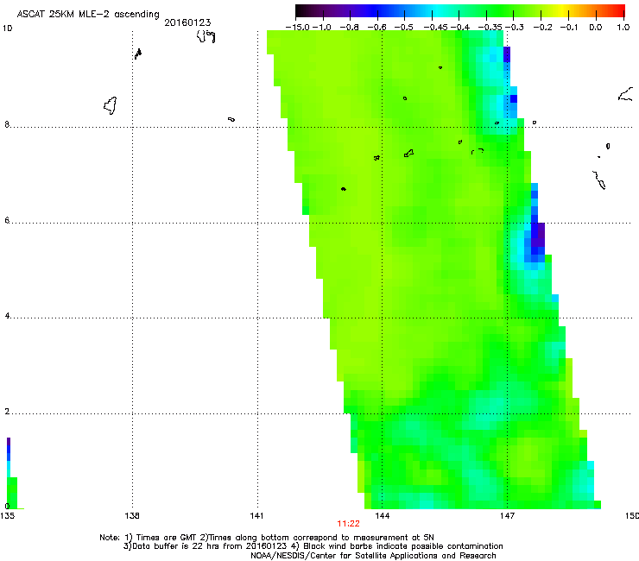Click the colorbar label "-0.45"
639x561 pixels.
(436, 28)
